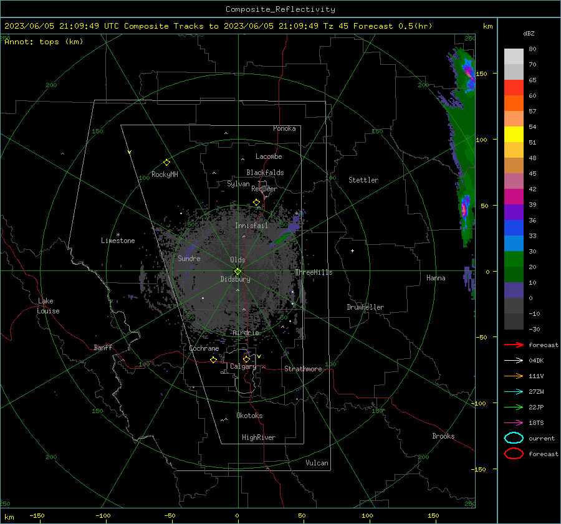Viewport: 561px width, 524px height.
Task: Select yellow diamond marker above Calgary label
Action: pyautogui.click(x=246, y=359)
